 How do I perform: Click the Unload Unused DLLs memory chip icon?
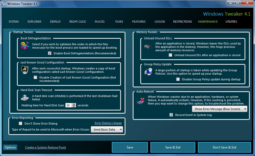point(148,47)
